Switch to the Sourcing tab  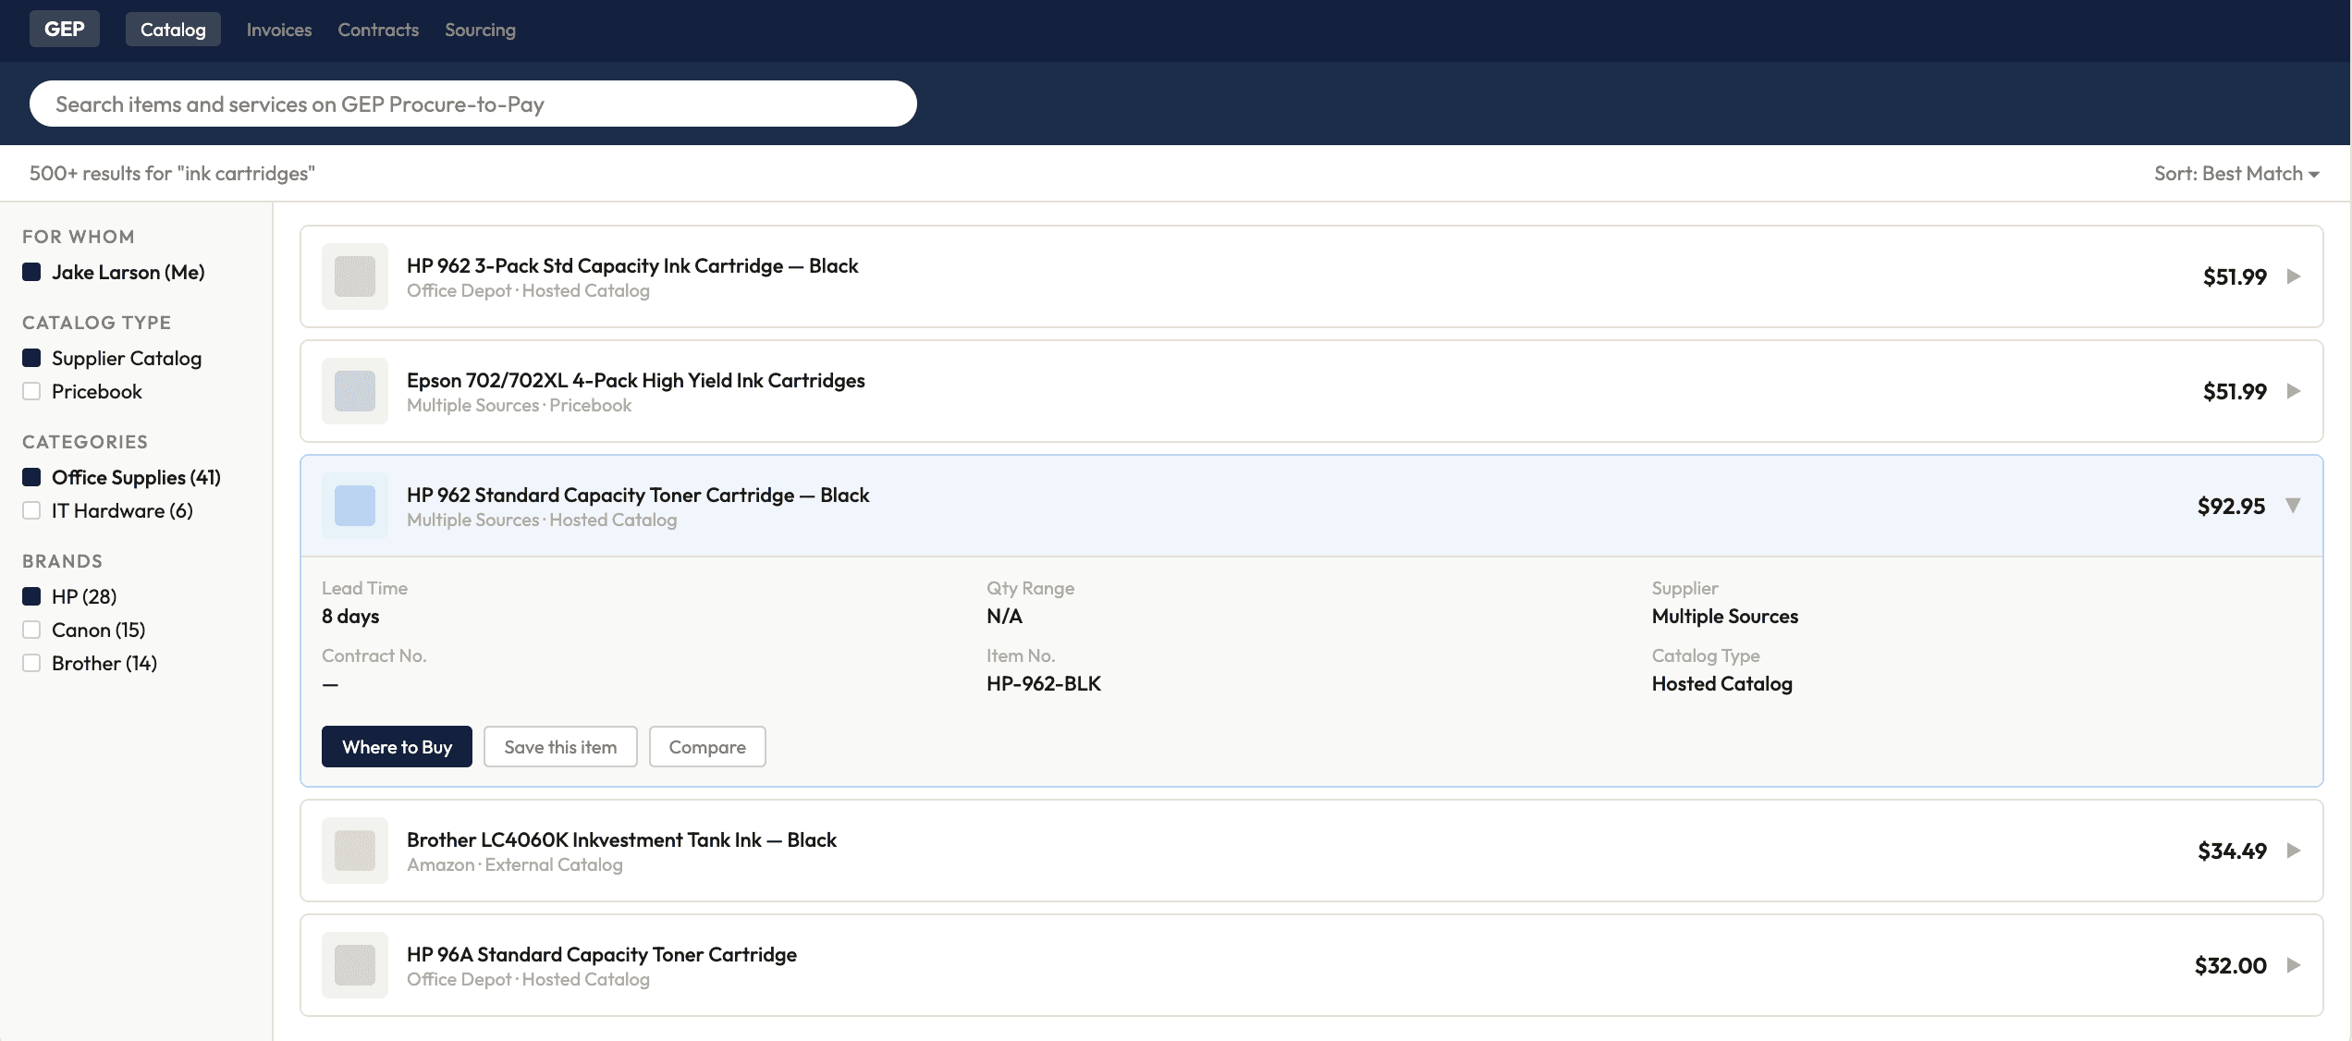pos(480,30)
